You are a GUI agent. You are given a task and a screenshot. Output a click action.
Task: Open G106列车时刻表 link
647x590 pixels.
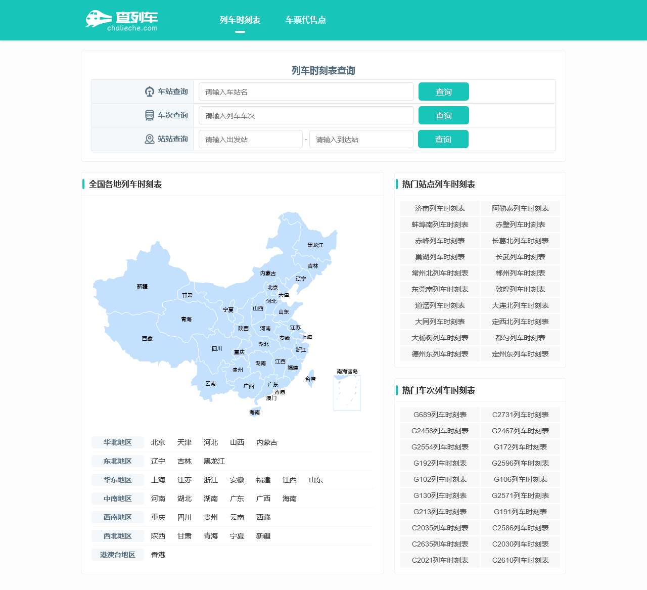click(520, 479)
